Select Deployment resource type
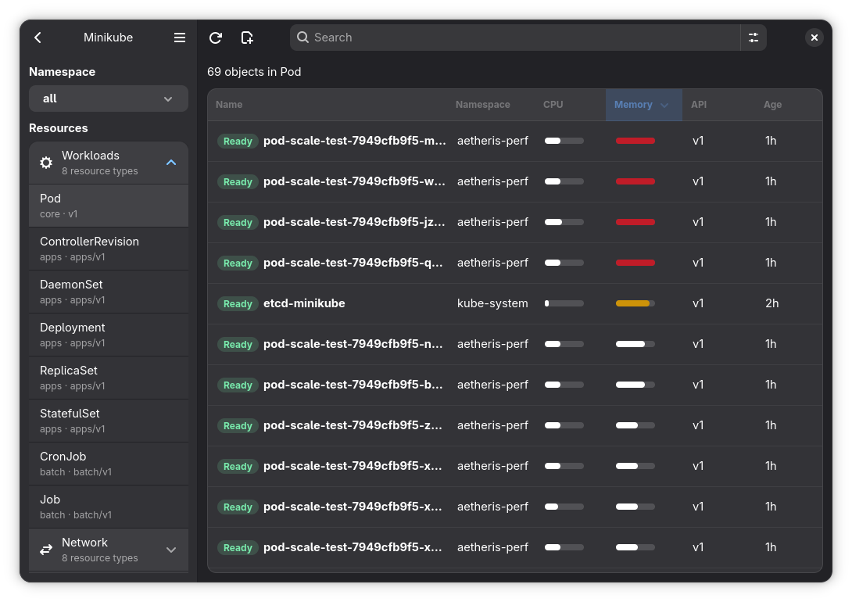The image size is (852, 602). 109,334
